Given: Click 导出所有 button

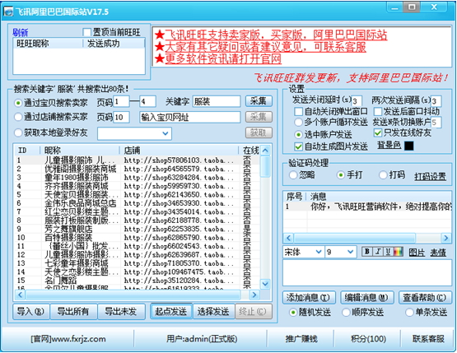Looking at the screenshot, I should tap(73, 311).
